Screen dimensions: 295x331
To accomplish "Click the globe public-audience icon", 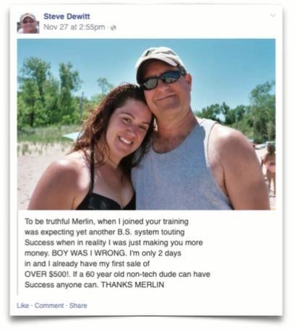I will coord(113,28).
